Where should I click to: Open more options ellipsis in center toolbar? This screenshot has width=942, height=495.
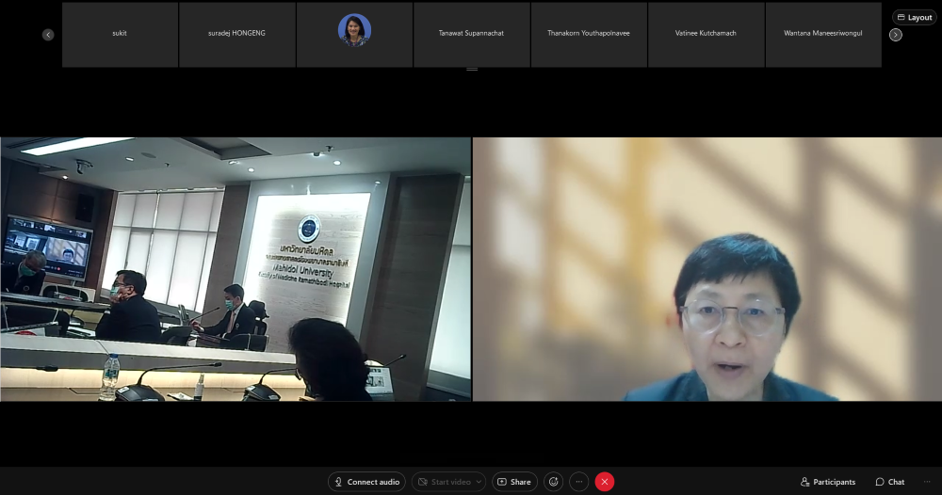click(x=579, y=482)
